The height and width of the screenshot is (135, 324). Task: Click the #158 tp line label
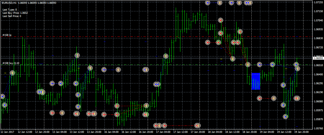[7, 35]
